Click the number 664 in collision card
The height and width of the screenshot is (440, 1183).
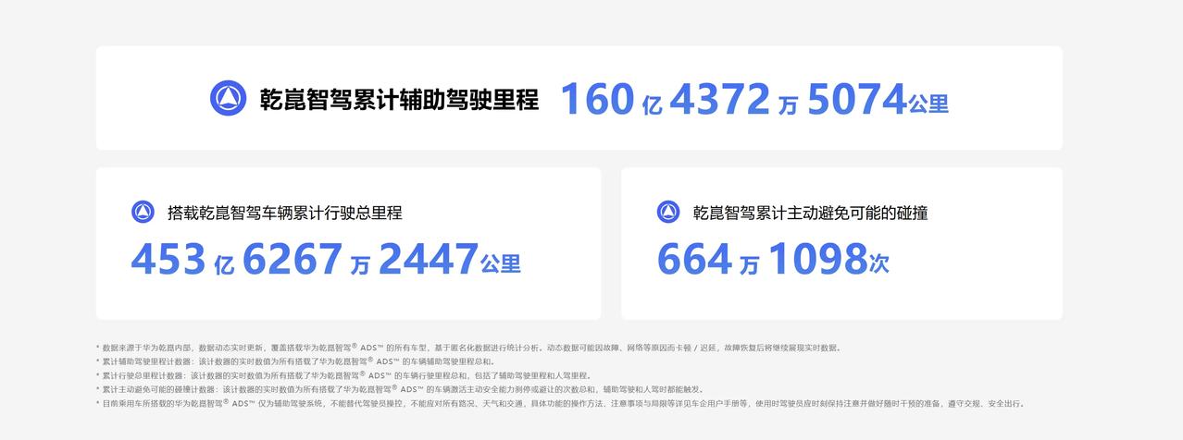pos(694,259)
